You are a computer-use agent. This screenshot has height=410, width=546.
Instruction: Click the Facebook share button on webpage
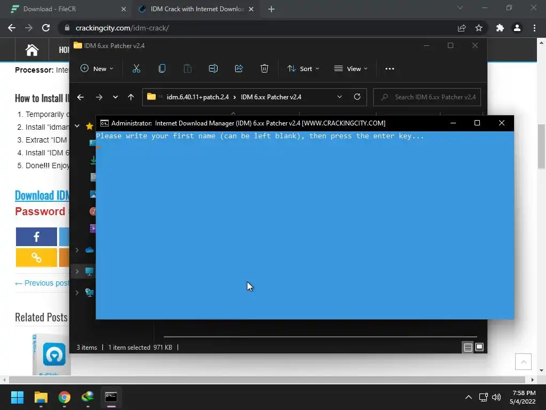[36, 236]
